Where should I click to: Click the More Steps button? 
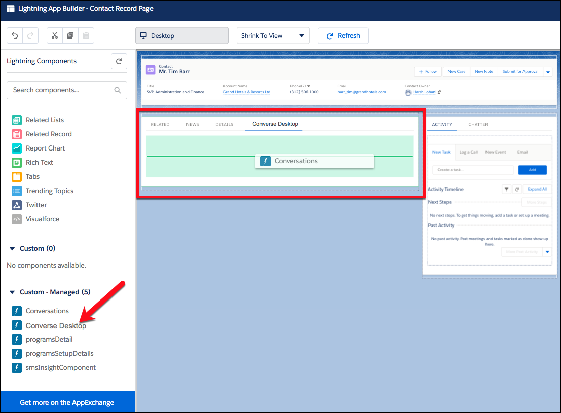pos(537,203)
